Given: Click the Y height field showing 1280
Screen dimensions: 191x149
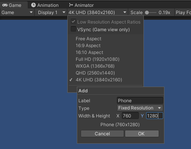Looking at the screenshot, I should 154,116.
